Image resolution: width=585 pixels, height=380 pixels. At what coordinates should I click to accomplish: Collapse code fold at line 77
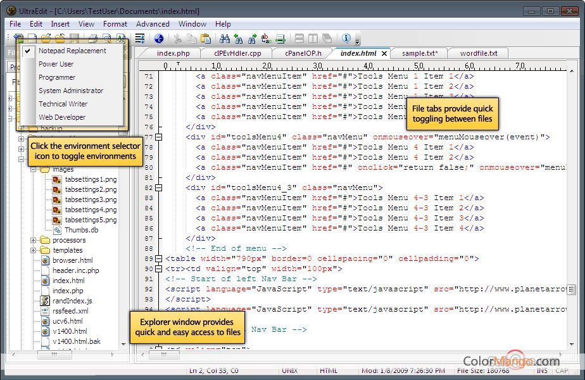tap(158, 137)
